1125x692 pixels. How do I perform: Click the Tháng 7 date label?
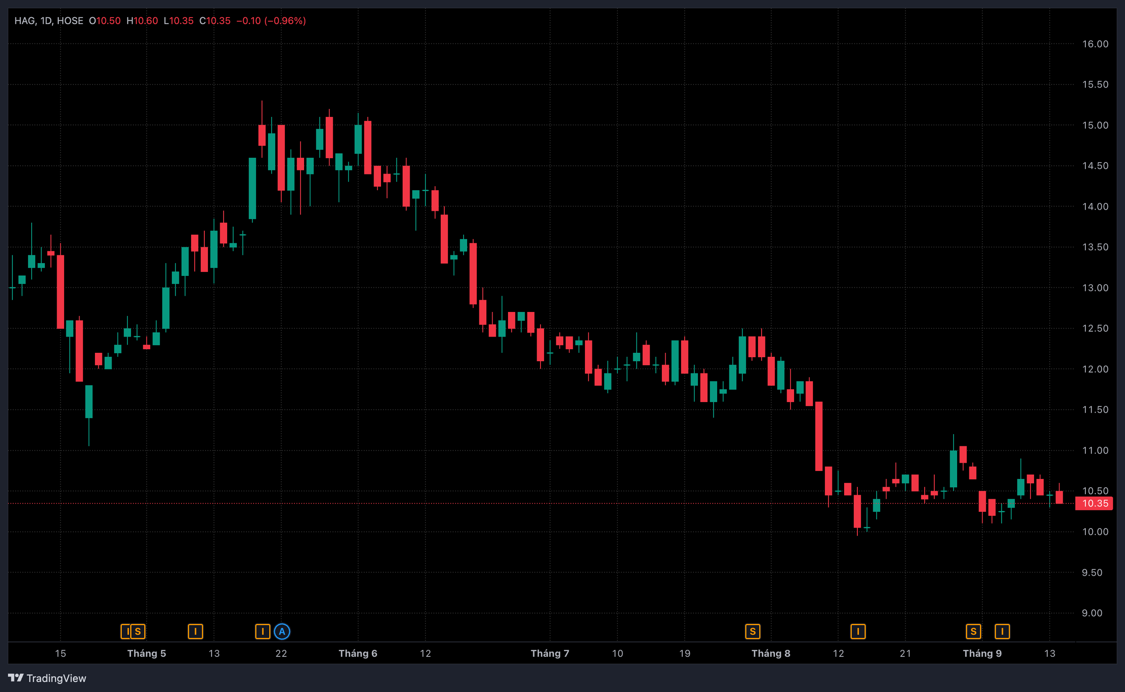click(550, 653)
